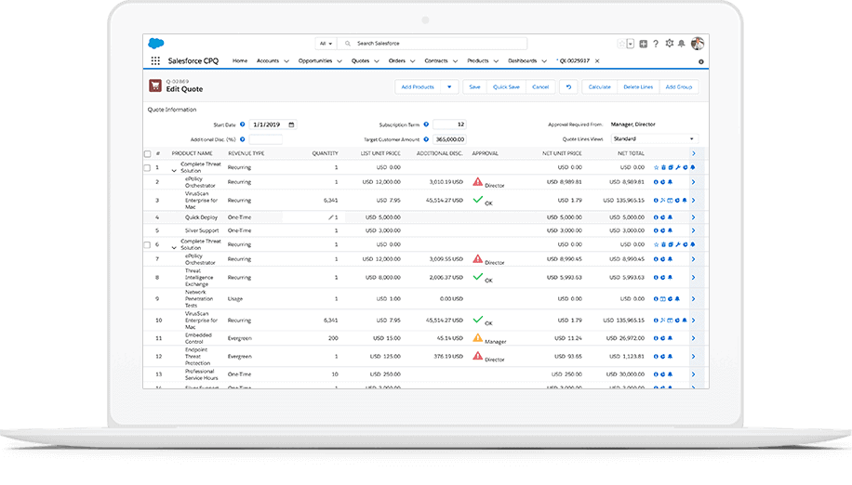The height and width of the screenshot is (485, 852).
Task: Click the Delete Lines button
Action: (638, 86)
